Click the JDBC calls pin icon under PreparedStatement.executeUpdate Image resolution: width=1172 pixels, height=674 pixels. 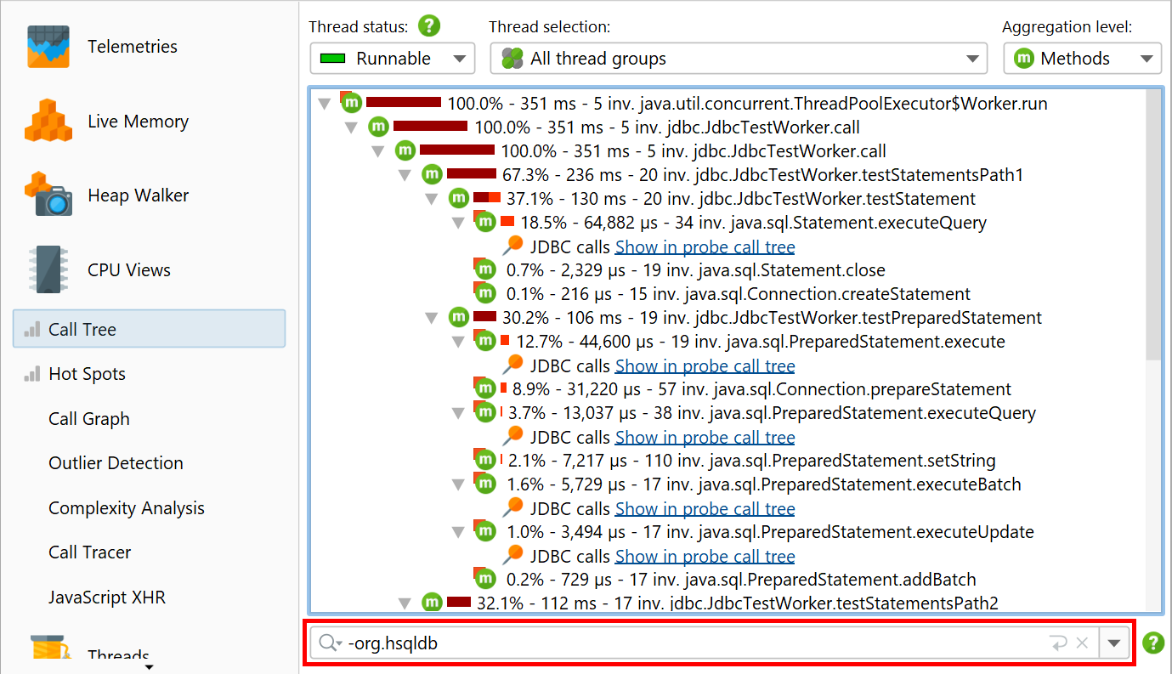512,555
